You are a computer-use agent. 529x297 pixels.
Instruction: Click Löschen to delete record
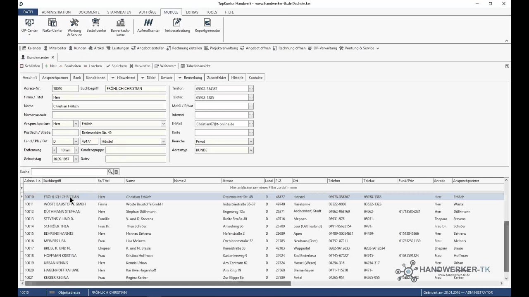click(93, 66)
